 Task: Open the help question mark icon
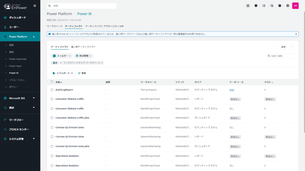pyautogui.click(x=280, y=6)
